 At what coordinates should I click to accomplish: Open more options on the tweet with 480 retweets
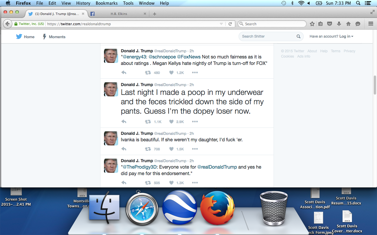195,73
